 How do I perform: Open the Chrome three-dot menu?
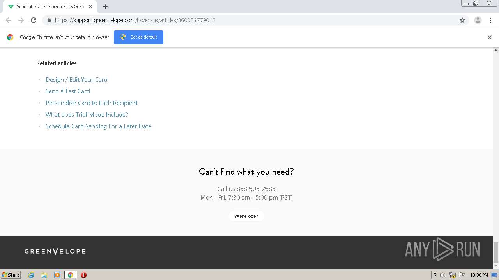pos(490,20)
